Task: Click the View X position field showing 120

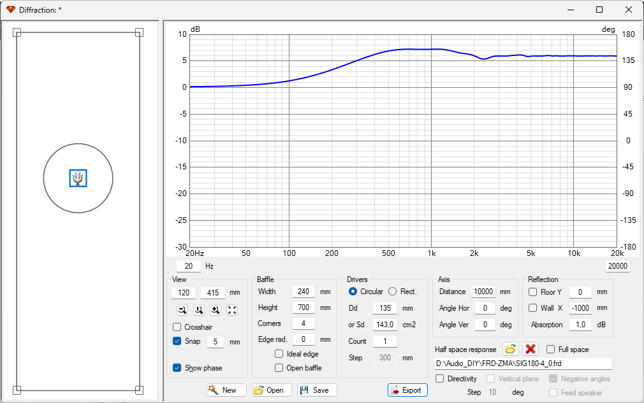Action: (x=184, y=293)
